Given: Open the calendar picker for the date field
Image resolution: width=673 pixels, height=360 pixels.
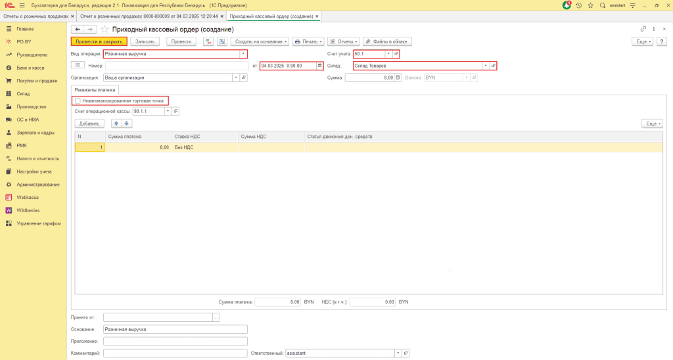Looking at the screenshot, I should click(x=320, y=66).
